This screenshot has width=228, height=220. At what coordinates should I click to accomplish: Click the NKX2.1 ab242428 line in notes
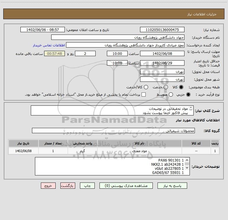point(168,164)
